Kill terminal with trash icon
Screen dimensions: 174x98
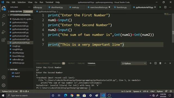point(160,63)
